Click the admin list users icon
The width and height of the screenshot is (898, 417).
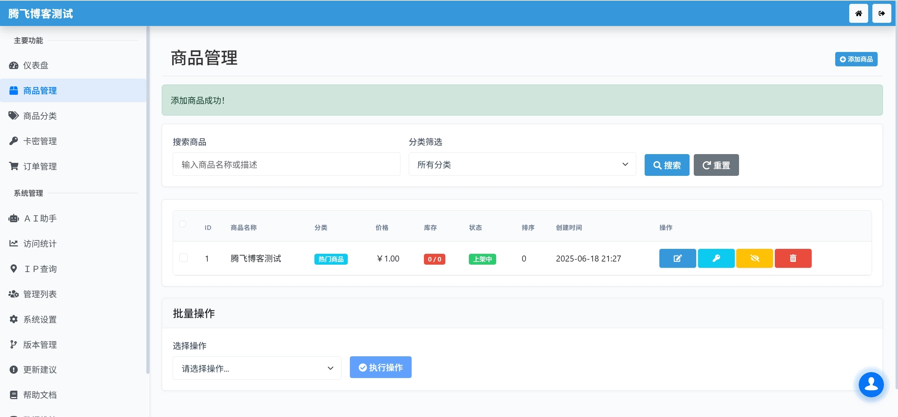coord(14,294)
